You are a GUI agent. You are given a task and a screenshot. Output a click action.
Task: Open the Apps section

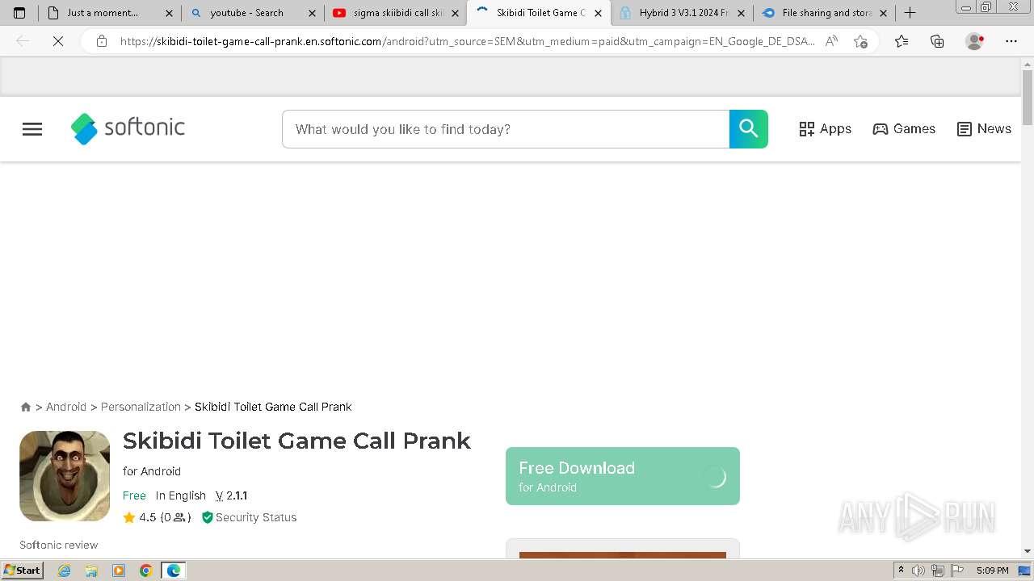(x=825, y=129)
